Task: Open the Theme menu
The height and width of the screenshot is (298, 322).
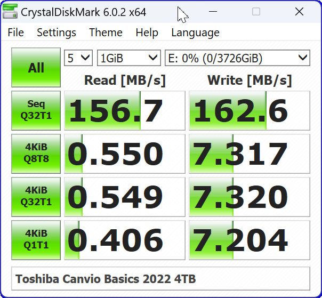Action: pos(106,33)
